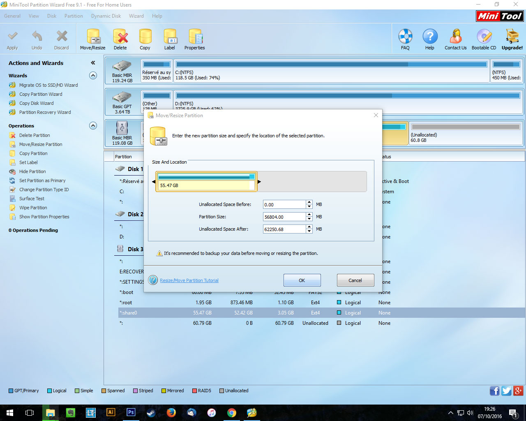Open the Partition menu
Screen dimensions: 526x421
click(x=74, y=16)
